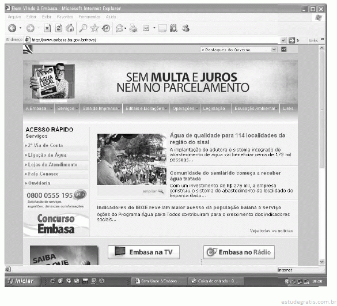Screen dimensions: 337x306
Task: Open the 2ª Via de Conta link
Action: click(46, 145)
